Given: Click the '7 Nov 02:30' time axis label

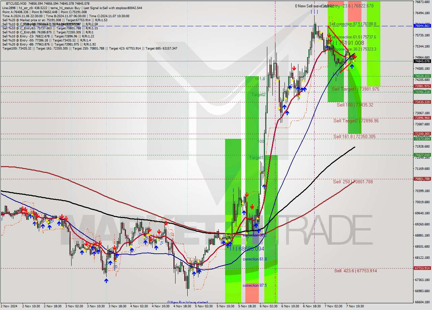Looking at the screenshot, I should 333,306.
